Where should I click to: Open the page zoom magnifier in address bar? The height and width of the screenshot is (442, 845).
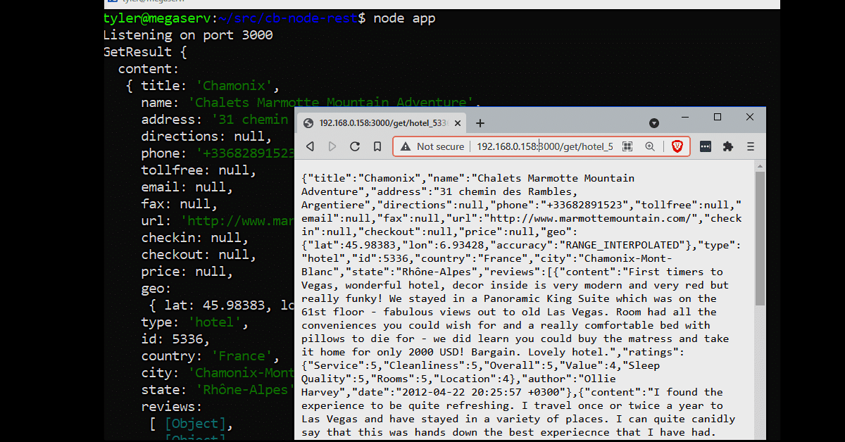(x=649, y=146)
